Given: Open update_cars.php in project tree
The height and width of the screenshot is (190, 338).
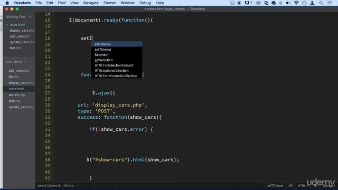Looking at the screenshot, I should pos(21,107).
